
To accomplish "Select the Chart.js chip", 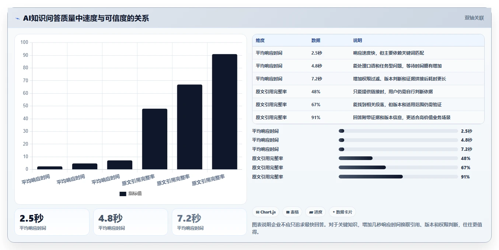I will (265, 212).
